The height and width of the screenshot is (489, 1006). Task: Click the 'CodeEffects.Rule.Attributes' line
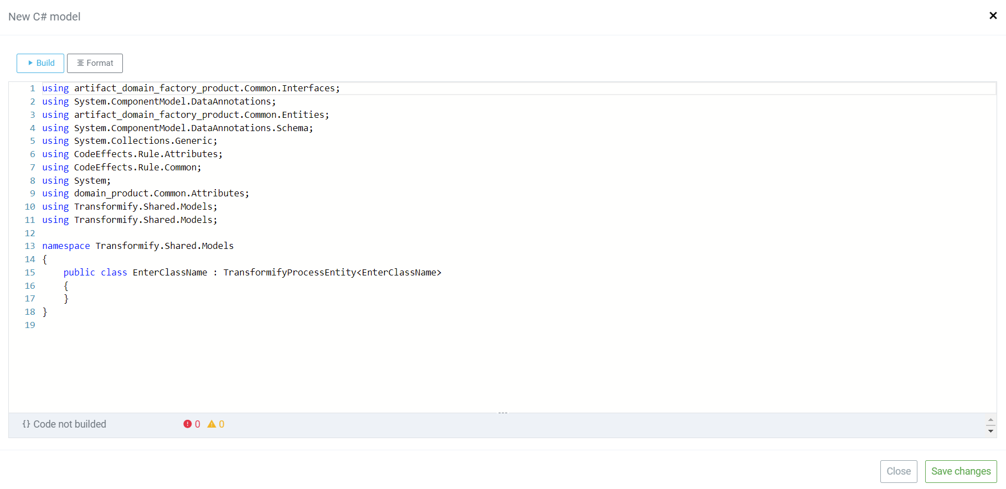132,154
